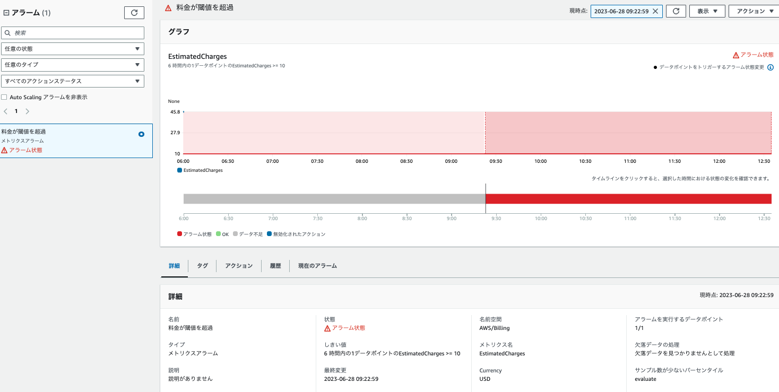
Task: Open the 任意のタイプ filter dropdown
Action: 73,64
